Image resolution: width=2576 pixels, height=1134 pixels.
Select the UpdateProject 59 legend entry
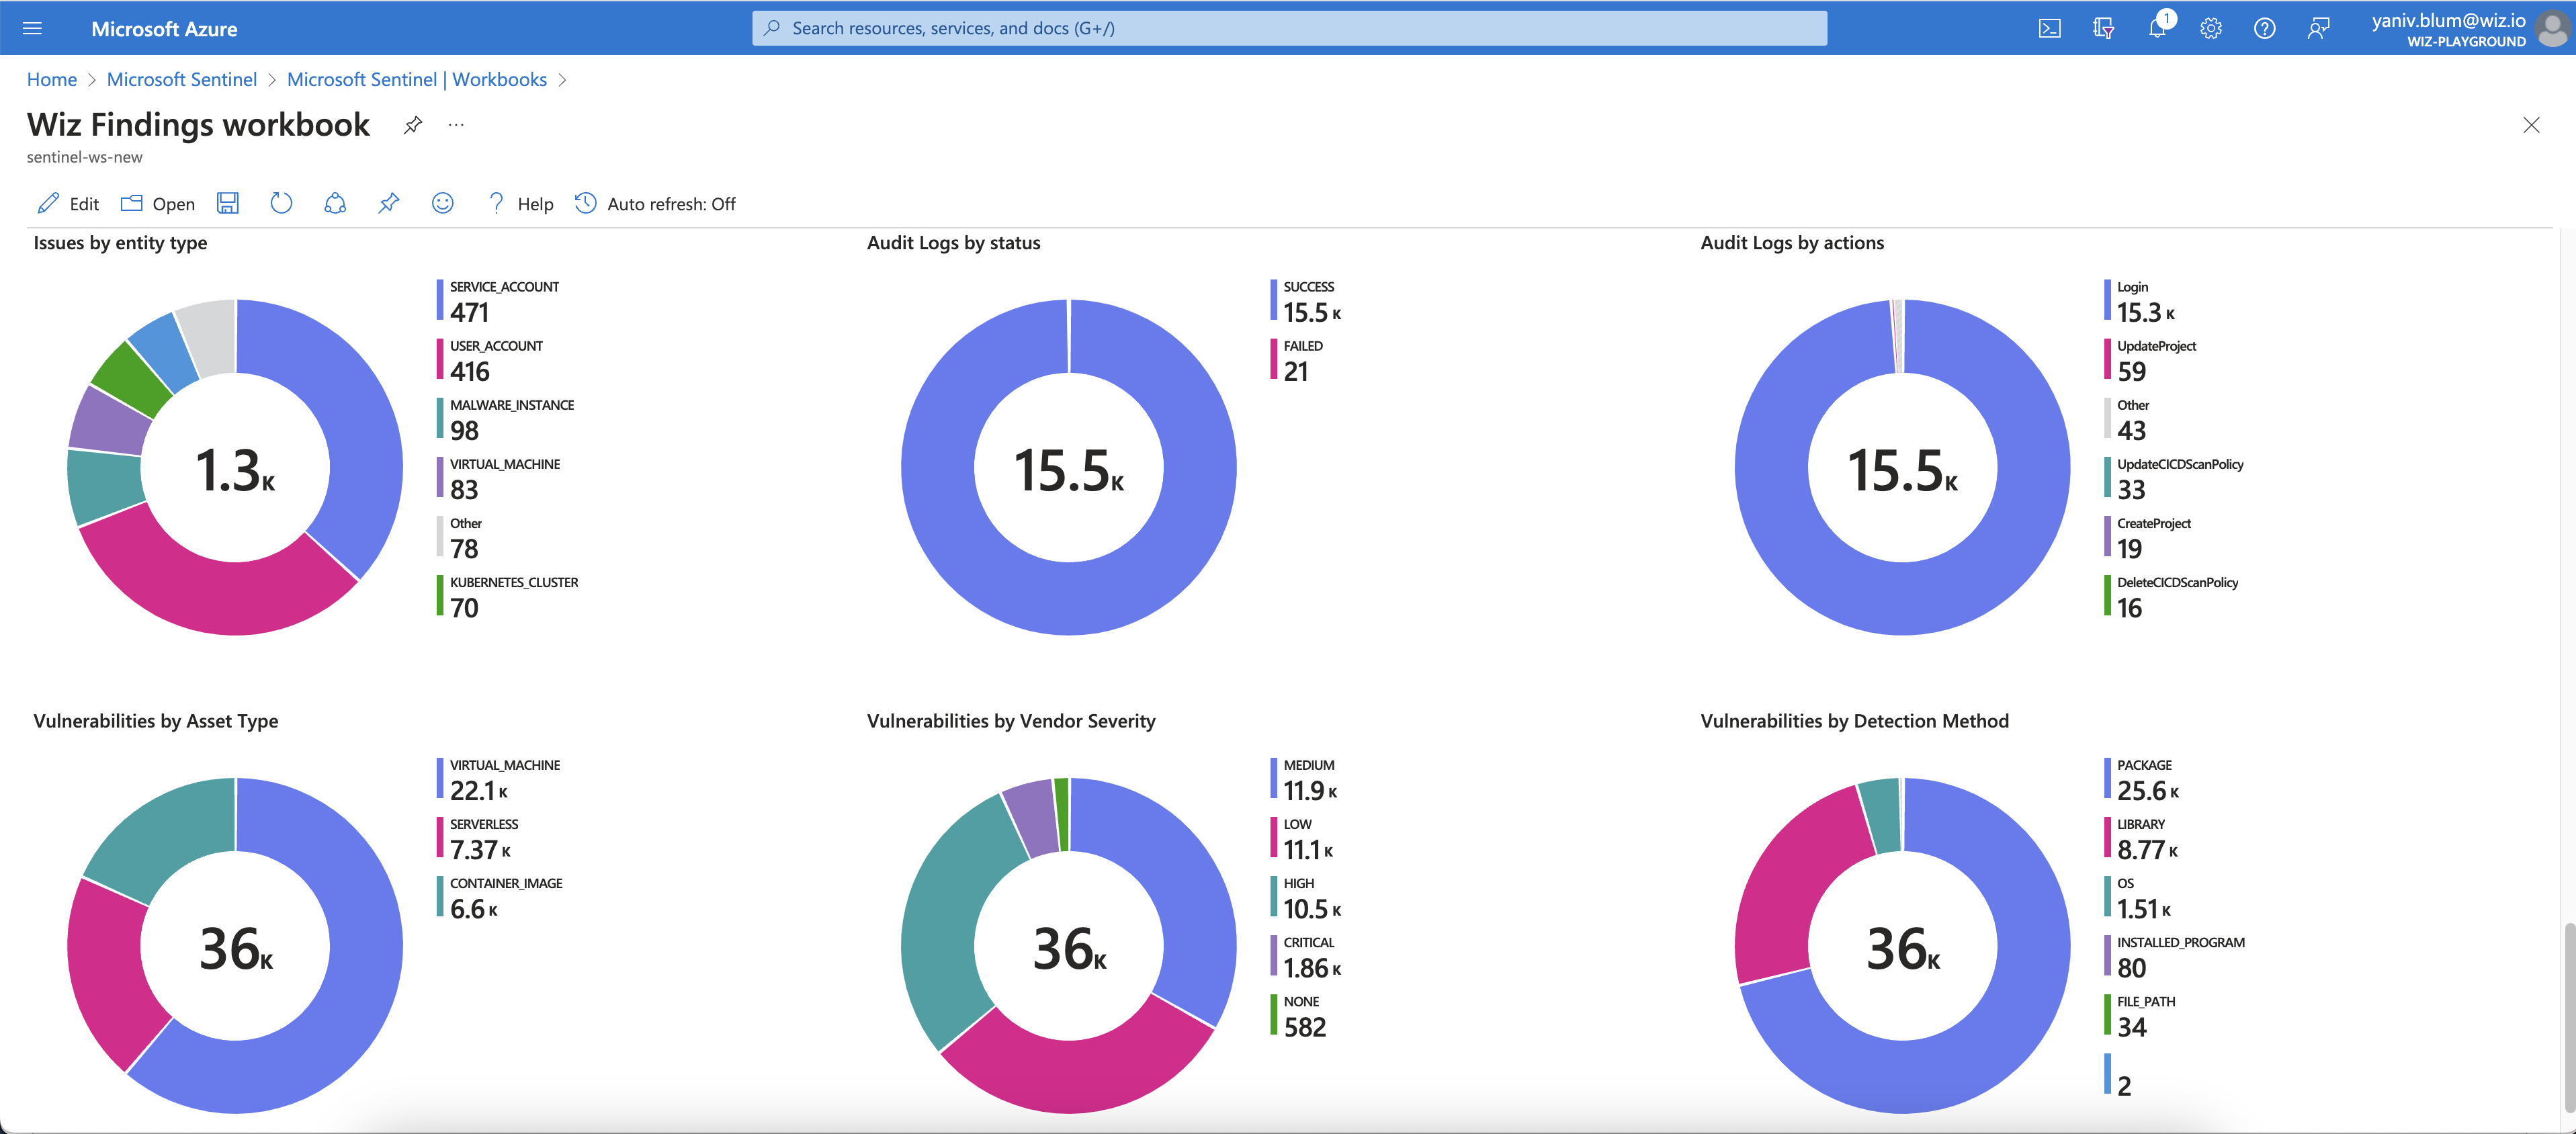[2150, 360]
